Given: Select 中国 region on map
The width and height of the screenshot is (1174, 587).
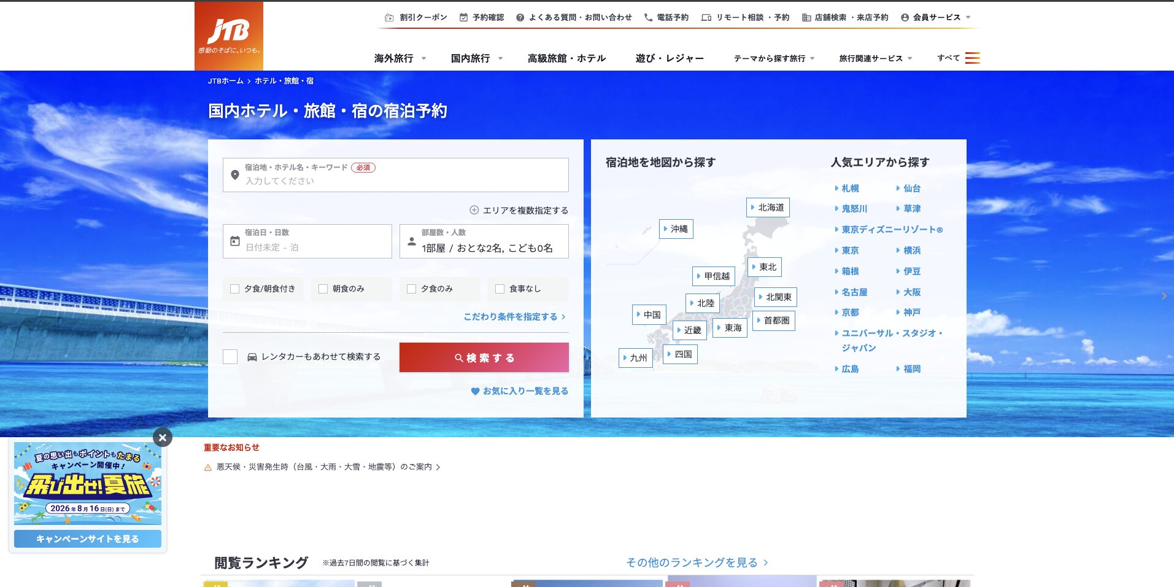Looking at the screenshot, I should 649,315.
